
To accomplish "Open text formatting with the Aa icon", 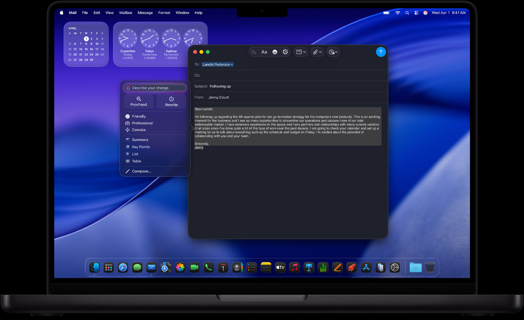I will click(x=264, y=52).
